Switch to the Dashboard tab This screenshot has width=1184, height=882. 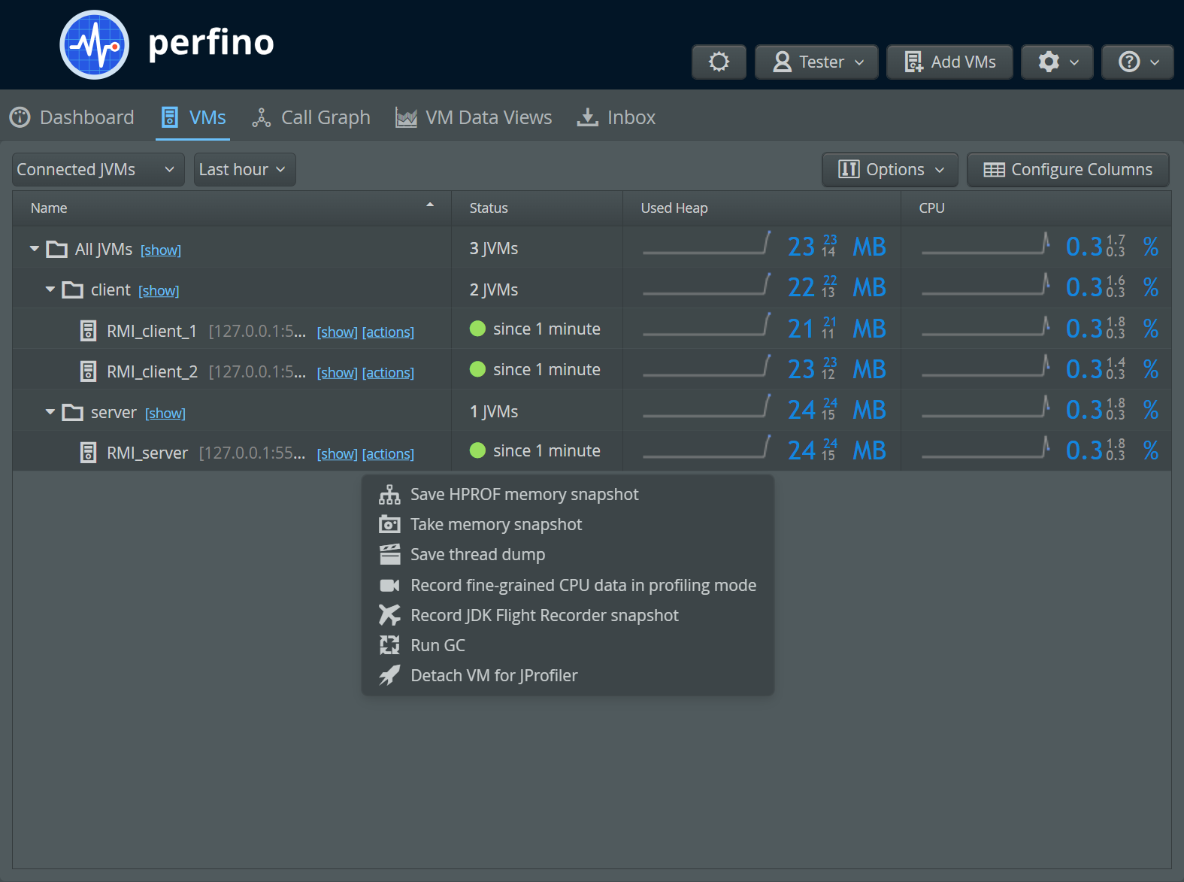coord(71,117)
